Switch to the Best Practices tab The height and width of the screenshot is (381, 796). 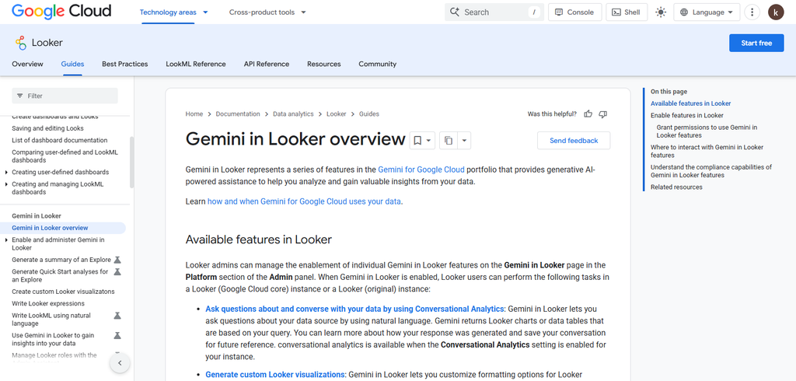click(x=125, y=64)
